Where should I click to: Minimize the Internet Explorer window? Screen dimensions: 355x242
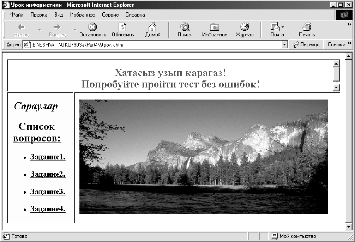pyautogui.click(x=333, y=5)
